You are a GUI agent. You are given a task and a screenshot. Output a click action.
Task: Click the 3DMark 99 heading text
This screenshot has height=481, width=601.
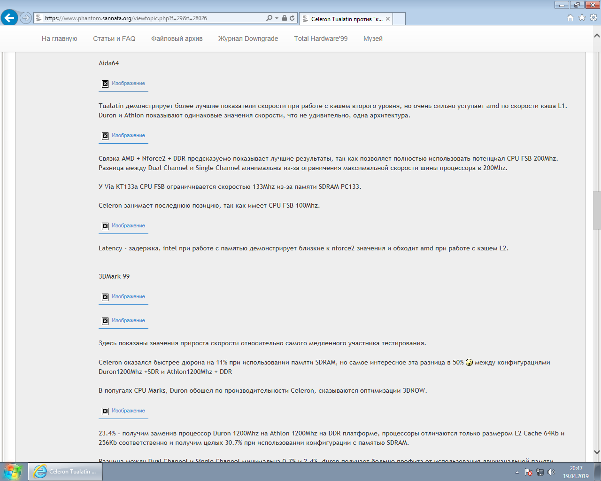114,276
